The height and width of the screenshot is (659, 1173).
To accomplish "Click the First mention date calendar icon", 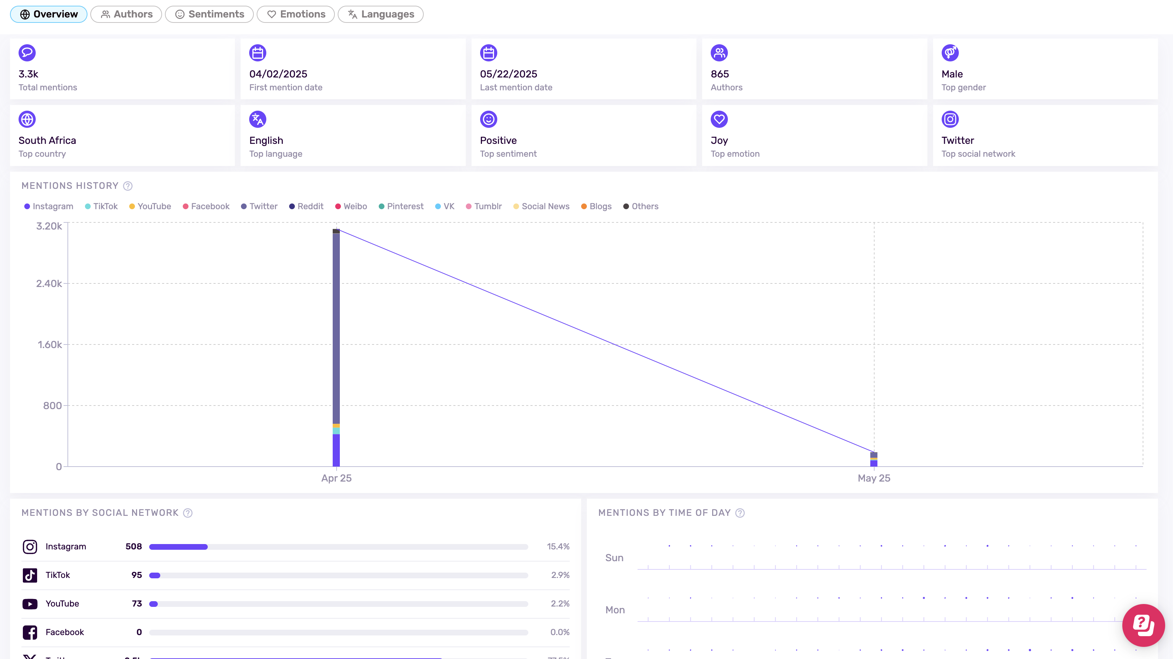I will 258,52.
